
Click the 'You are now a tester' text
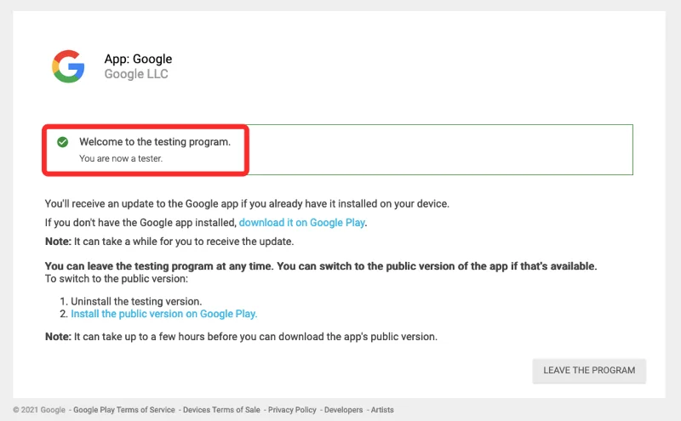click(120, 158)
